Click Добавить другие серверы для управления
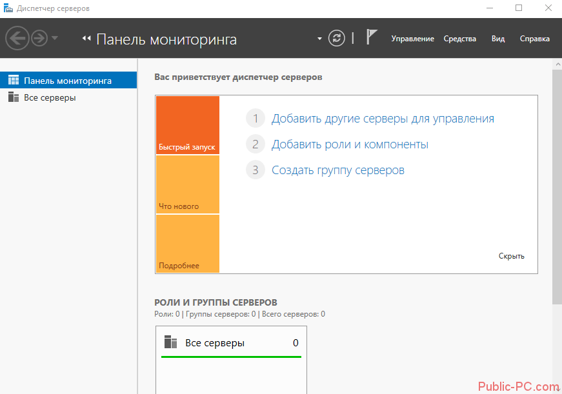 tap(383, 119)
